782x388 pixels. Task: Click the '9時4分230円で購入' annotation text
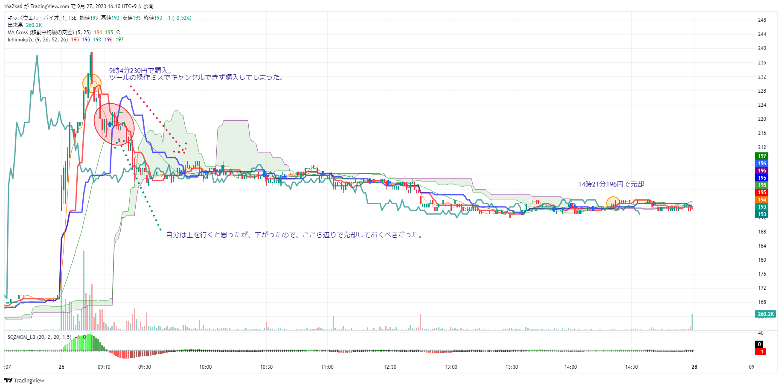(x=140, y=70)
